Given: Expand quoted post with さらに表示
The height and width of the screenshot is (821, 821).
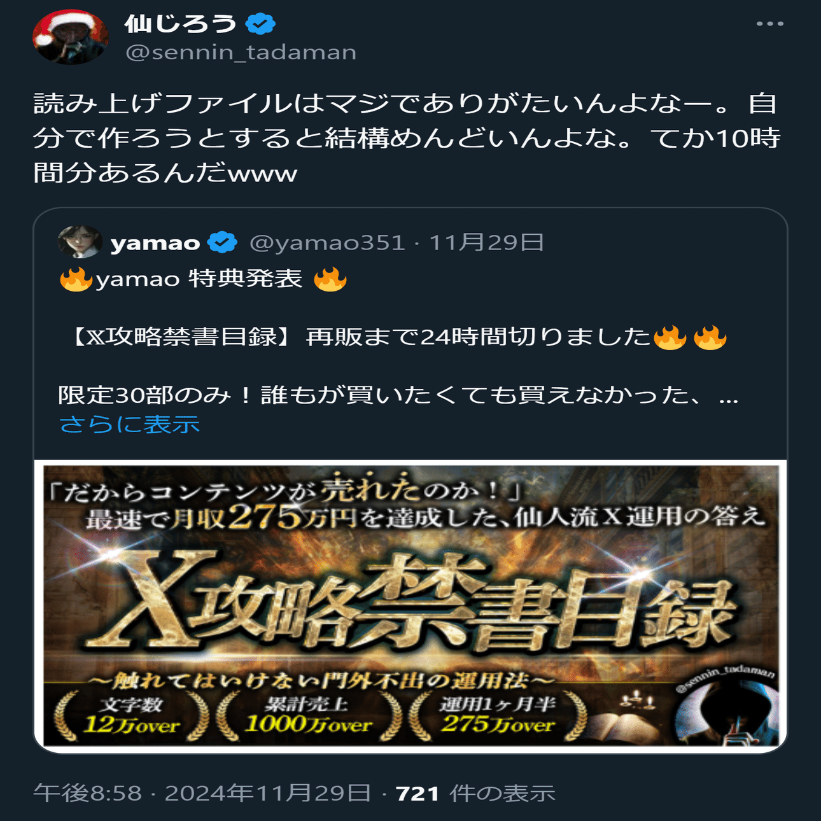Looking at the screenshot, I should [x=130, y=425].
